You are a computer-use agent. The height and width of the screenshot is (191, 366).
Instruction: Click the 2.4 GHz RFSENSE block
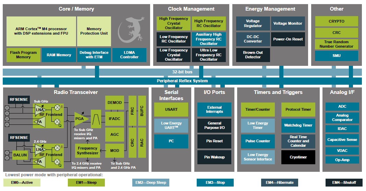click(x=19, y=138)
